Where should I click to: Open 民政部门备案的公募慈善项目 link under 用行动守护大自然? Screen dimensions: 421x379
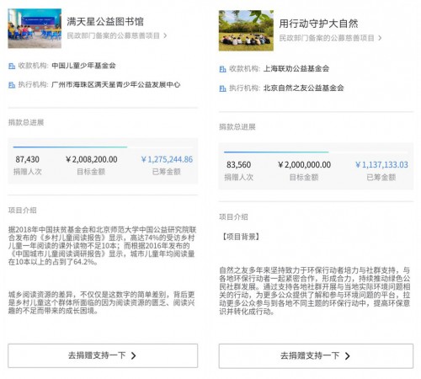click(327, 38)
